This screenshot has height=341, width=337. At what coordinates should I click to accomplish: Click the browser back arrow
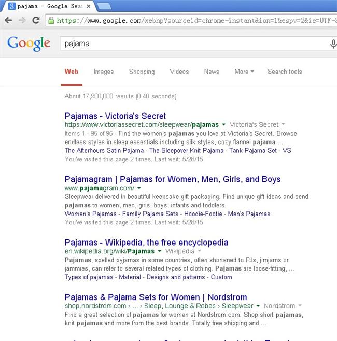point(9,21)
